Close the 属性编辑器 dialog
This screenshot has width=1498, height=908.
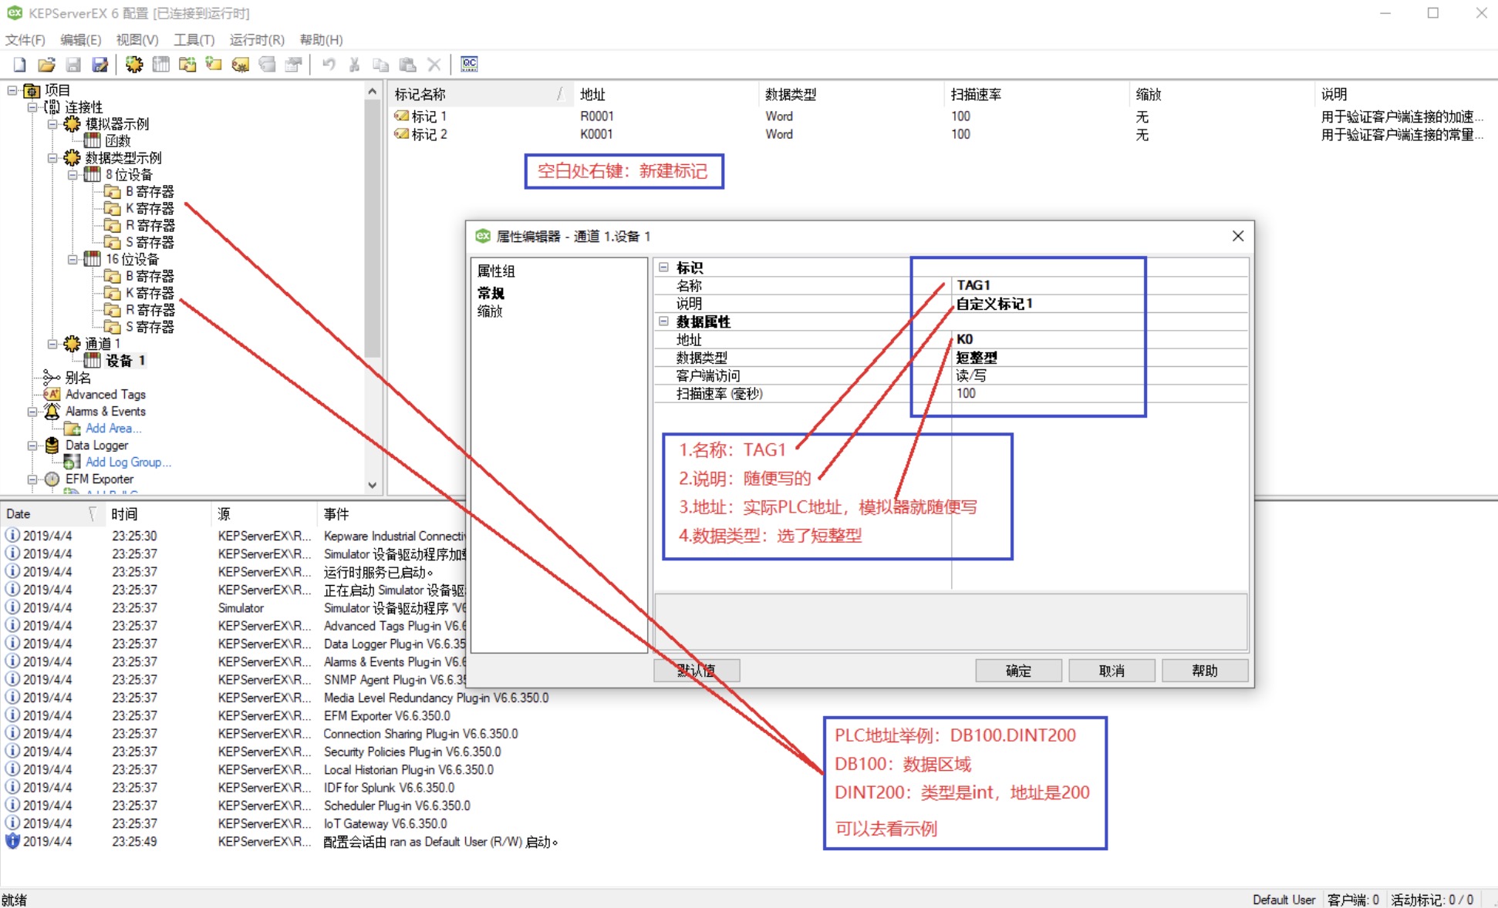click(1238, 236)
